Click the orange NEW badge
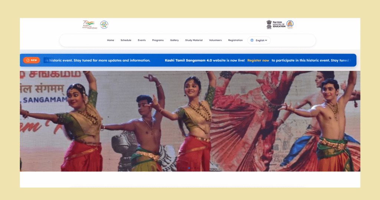This screenshot has width=380, height=200. 32,60
